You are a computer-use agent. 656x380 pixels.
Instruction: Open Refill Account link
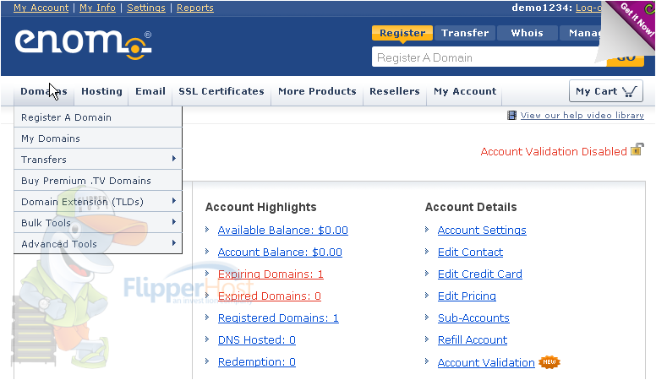[x=473, y=339]
